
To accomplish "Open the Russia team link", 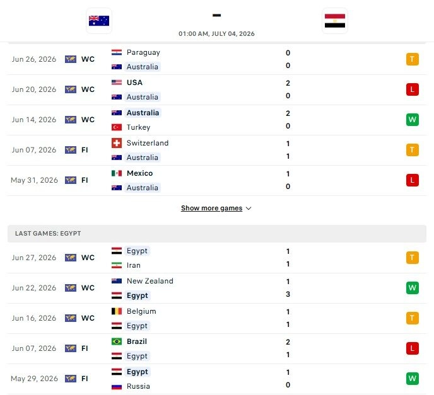I will (x=138, y=386).
